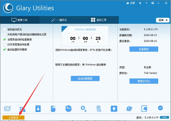Open the 自启动管理器 button

point(85,78)
